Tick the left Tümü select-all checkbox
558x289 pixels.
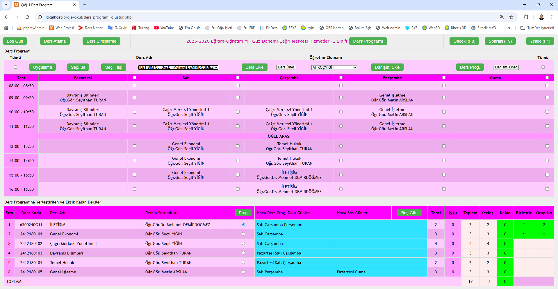pyautogui.click(x=15, y=67)
